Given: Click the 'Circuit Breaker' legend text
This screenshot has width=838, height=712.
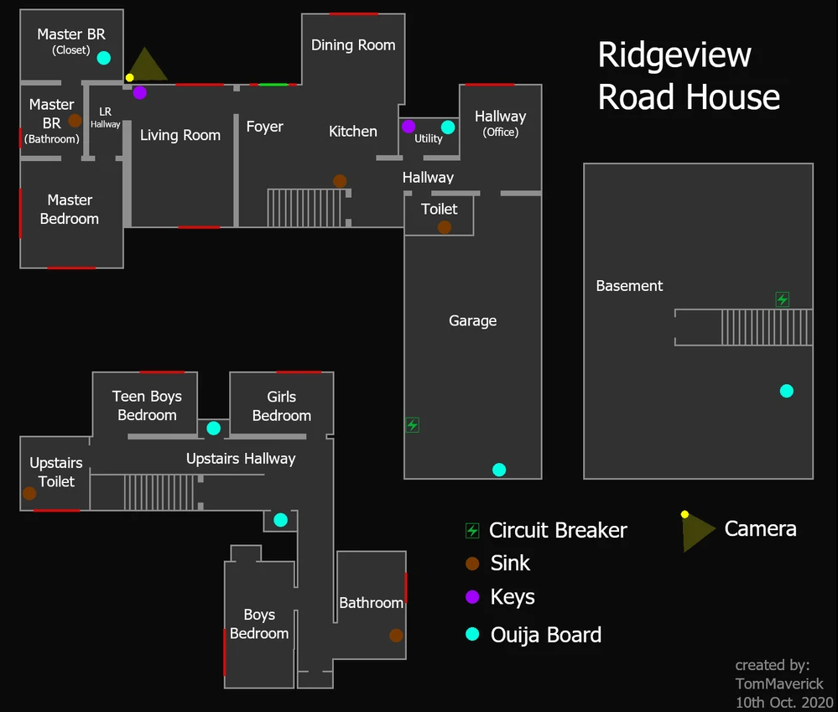Looking at the screenshot, I should coord(558,530).
